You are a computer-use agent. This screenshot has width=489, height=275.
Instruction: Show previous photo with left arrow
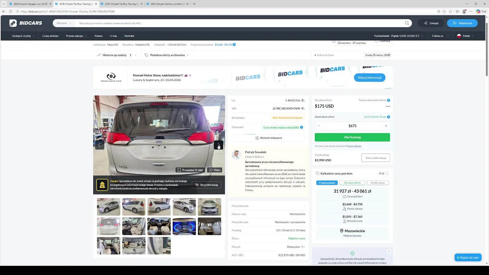(x=100, y=145)
